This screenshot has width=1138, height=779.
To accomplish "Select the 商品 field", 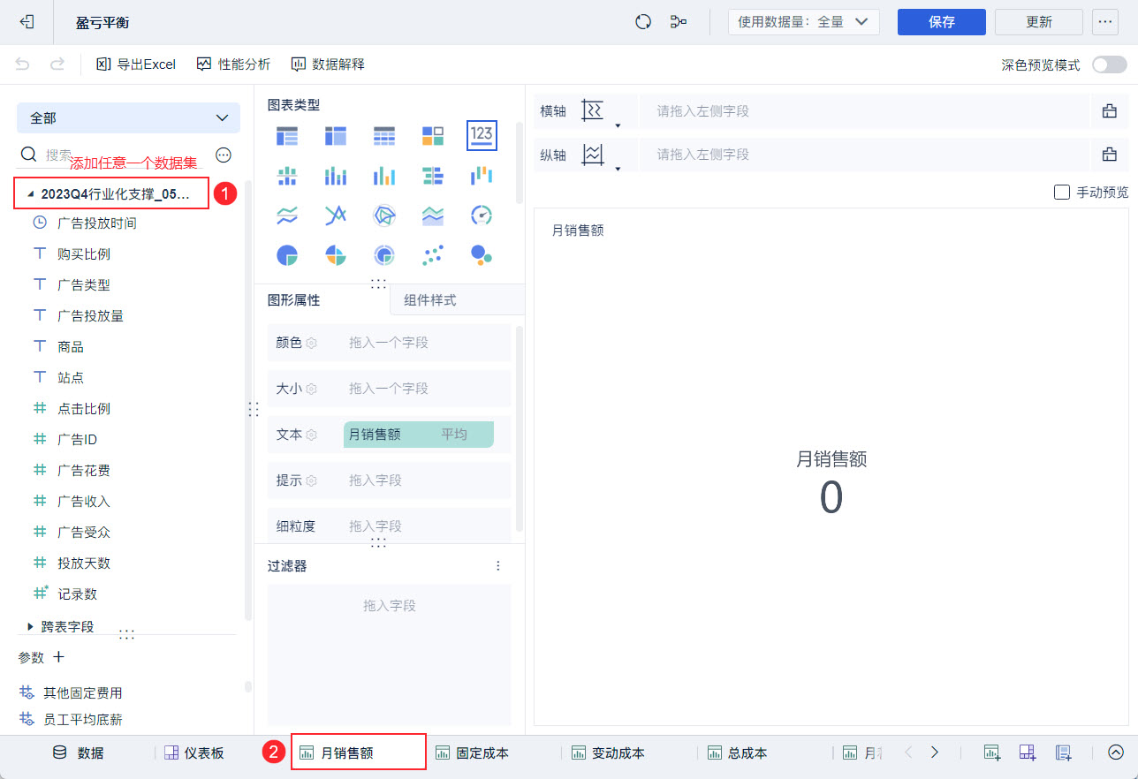I will click(71, 347).
